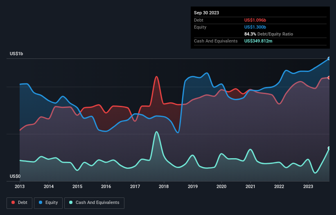Select the 2018 x-axis label
This screenshot has width=336, height=215.
click(x=164, y=186)
